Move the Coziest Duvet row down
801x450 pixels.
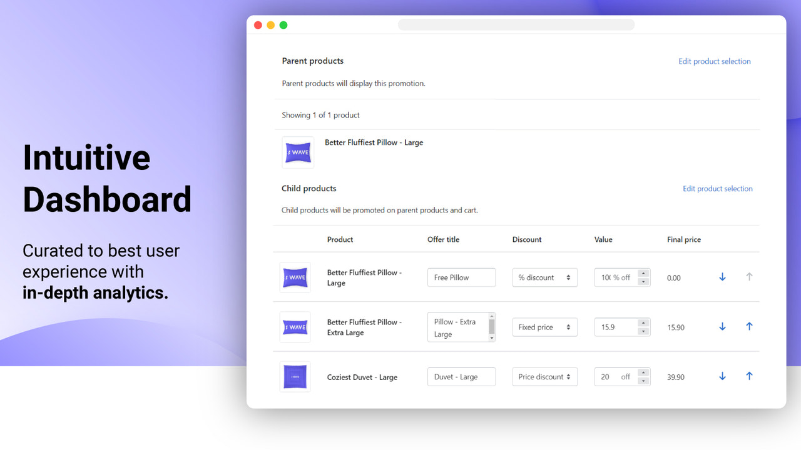point(722,376)
